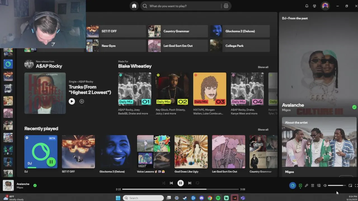The width and height of the screenshot is (358, 201).
Task: Open the College Park shortcut tile
Action: click(240, 46)
